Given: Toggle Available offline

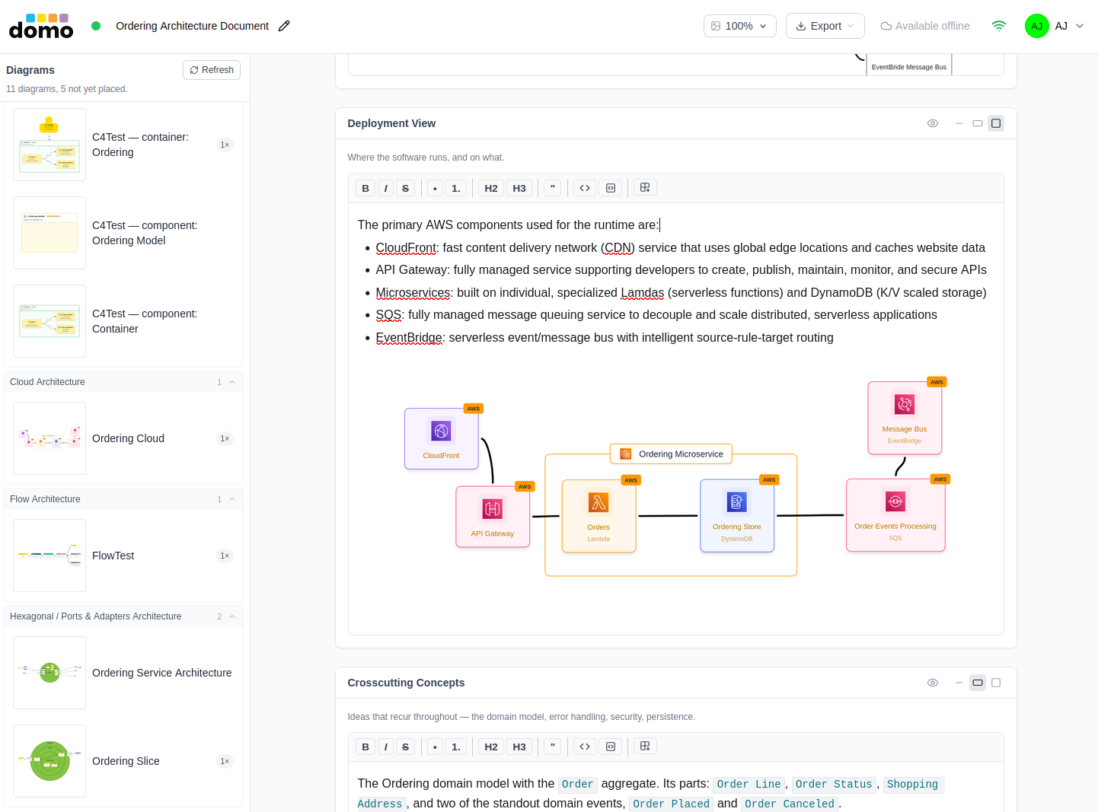Looking at the screenshot, I should tap(925, 26).
